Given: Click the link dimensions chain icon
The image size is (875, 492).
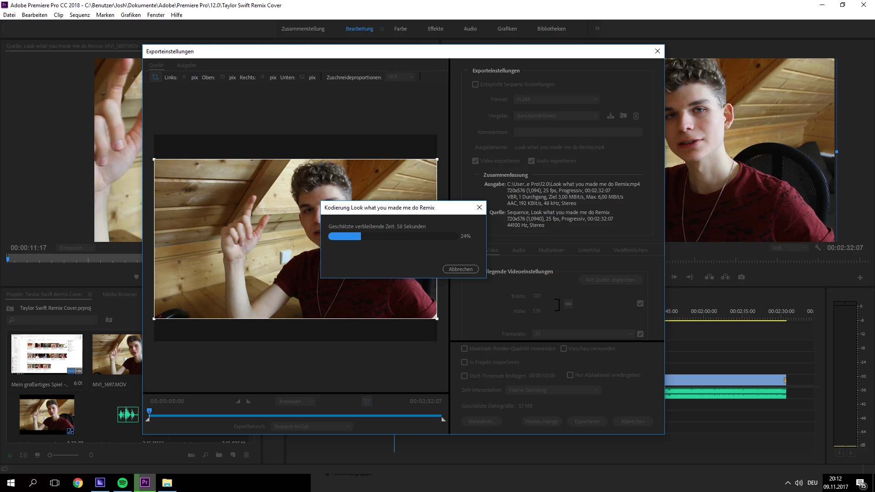Looking at the screenshot, I should coord(568,304).
